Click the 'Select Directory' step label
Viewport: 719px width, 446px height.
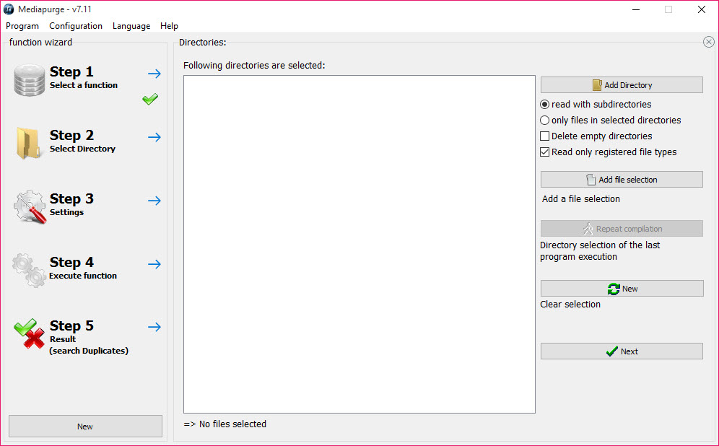[82, 149]
